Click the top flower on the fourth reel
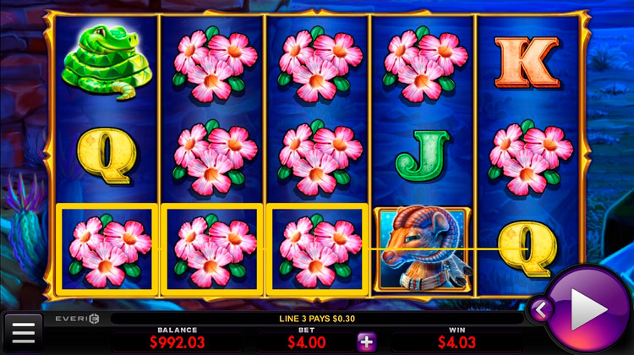This screenshot has width=634, height=355. point(424,64)
